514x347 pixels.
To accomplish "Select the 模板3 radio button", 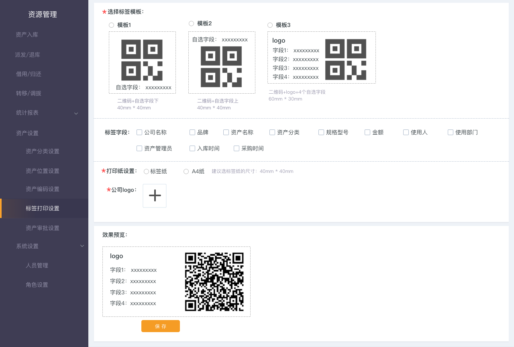I will click(270, 25).
